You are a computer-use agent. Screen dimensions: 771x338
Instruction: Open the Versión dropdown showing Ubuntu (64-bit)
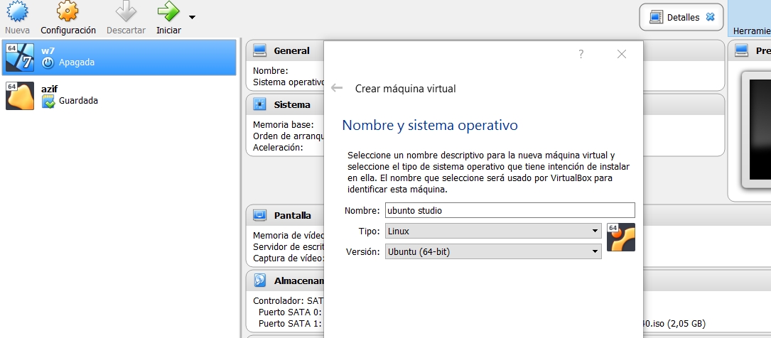tap(492, 251)
